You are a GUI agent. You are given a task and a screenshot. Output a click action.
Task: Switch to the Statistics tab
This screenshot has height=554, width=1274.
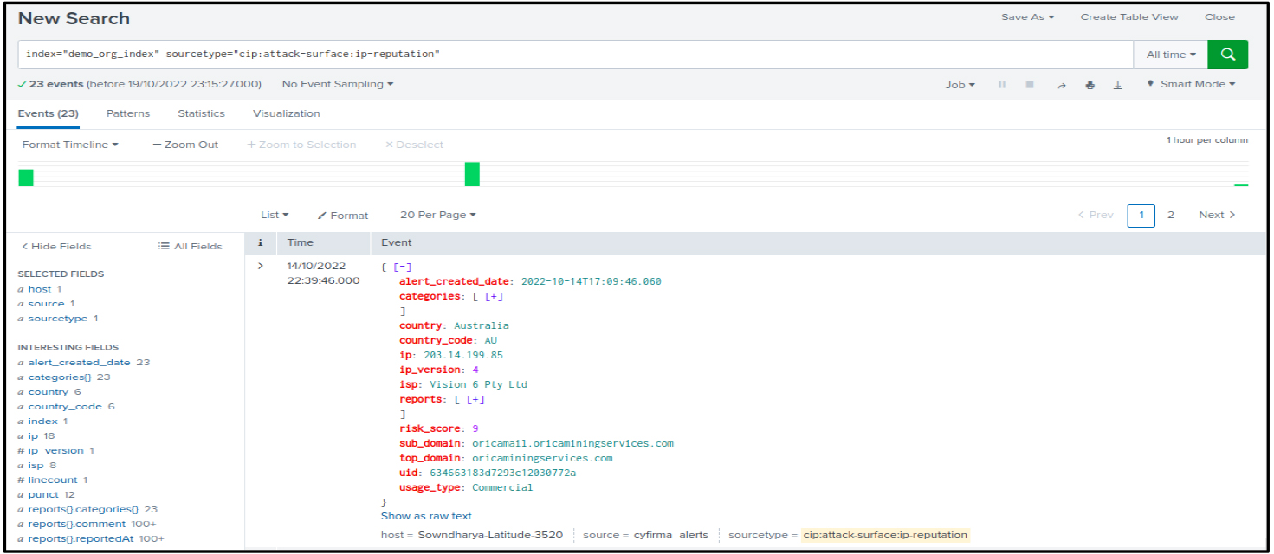201,113
